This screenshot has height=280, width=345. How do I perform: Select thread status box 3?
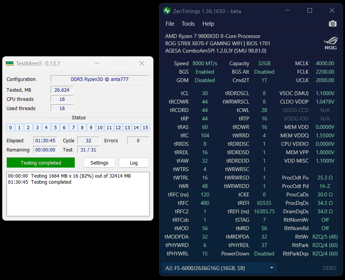pos(37,127)
